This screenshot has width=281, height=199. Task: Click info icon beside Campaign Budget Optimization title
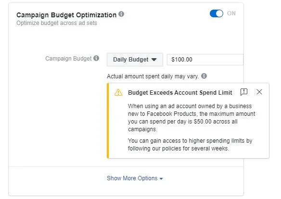point(121,14)
